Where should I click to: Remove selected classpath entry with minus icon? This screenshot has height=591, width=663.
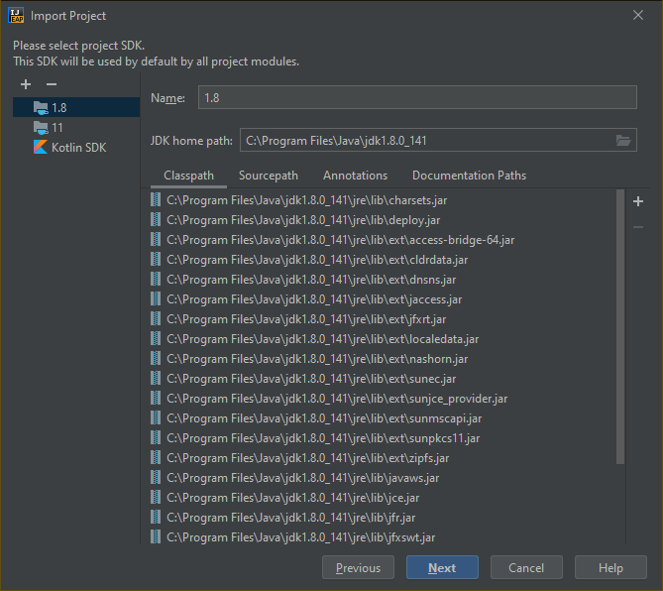638,227
